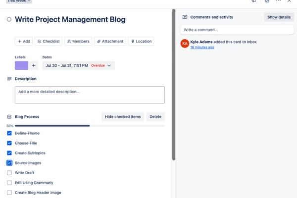The height and width of the screenshot is (198, 297).
Task: Open the '16 minutes ago' timestamp link
Action: pyautogui.click(x=202, y=48)
